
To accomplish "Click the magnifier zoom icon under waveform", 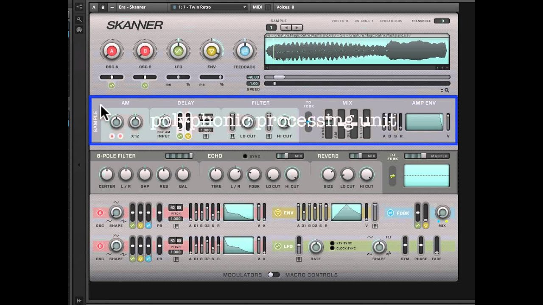I will [447, 90].
